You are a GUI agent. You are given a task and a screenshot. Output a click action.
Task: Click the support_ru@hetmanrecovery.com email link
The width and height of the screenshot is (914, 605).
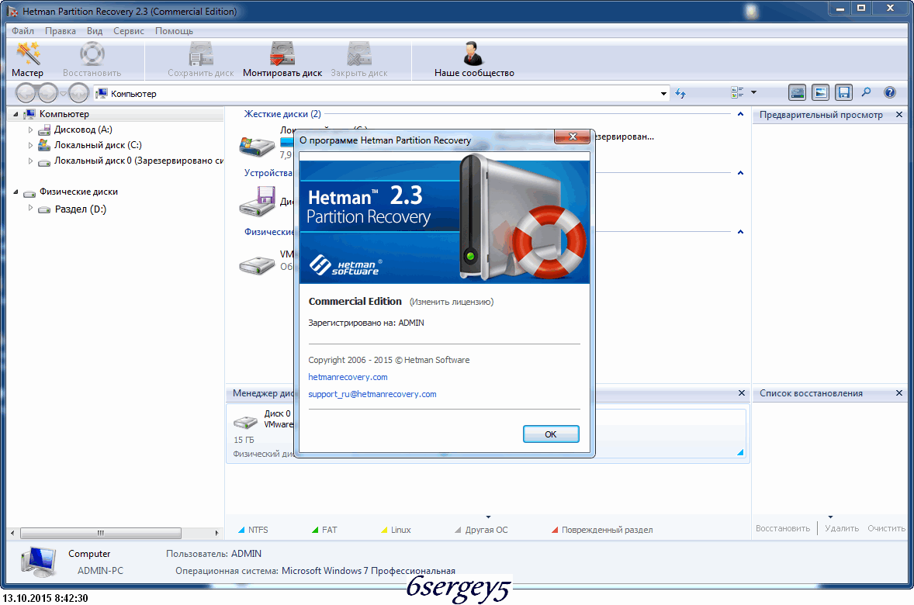point(372,394)
